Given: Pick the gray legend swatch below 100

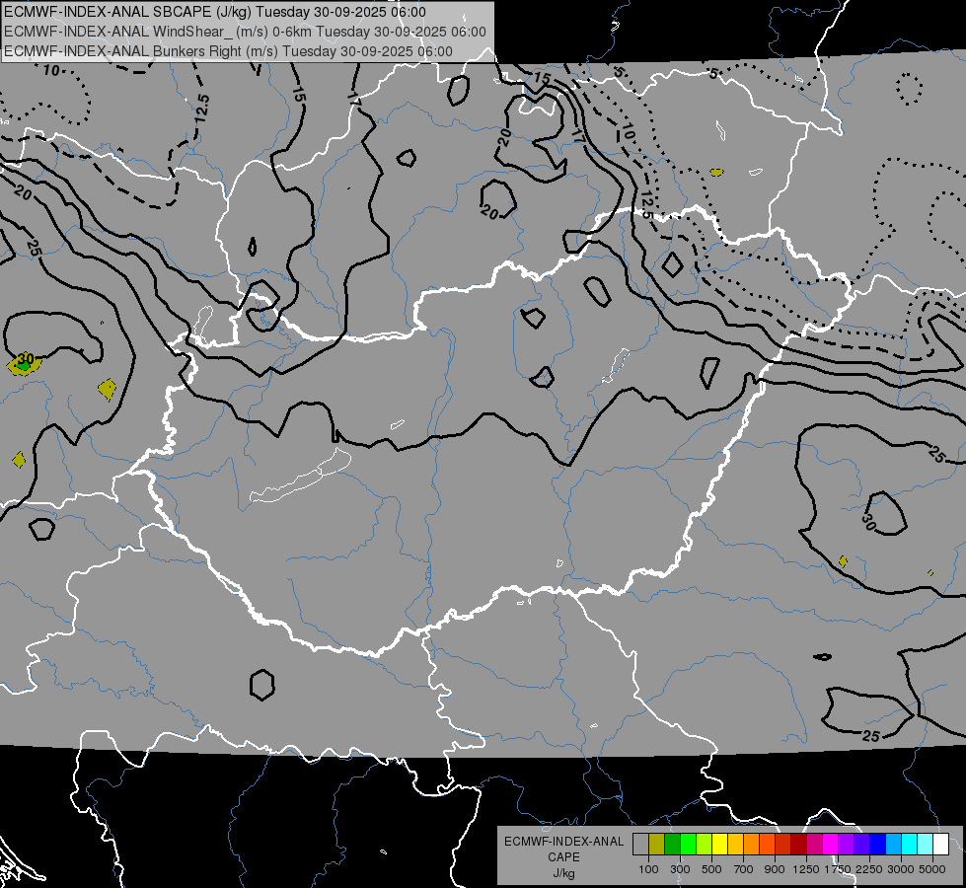Looking at the screenshot, I should tap(640, 844).
